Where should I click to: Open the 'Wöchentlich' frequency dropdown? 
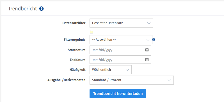[110, 70]
